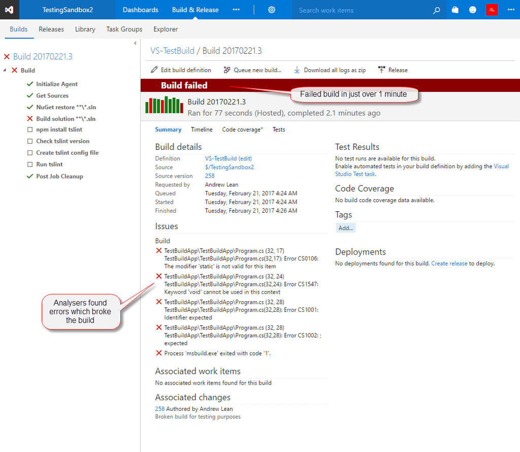Viewport: 520px width, 452px height.
Task: Trigger a Release using the release icon
Action: [382, 70]
